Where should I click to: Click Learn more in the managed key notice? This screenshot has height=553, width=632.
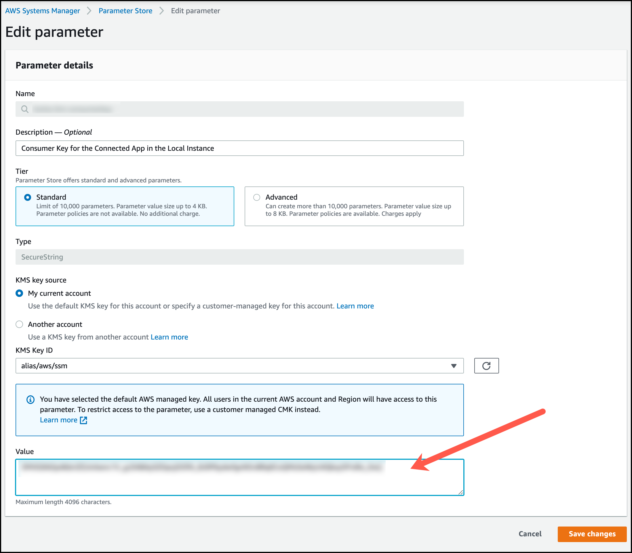(x=59, y=420)
